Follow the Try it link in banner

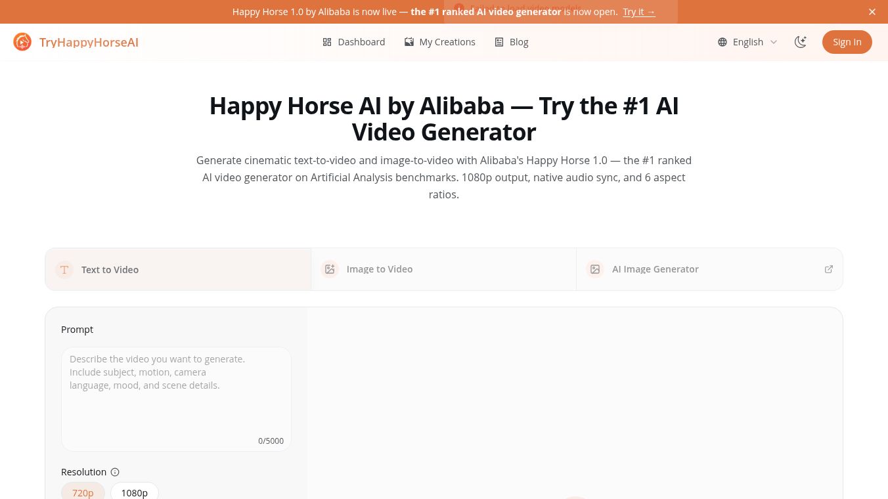[x=639, y=12]
